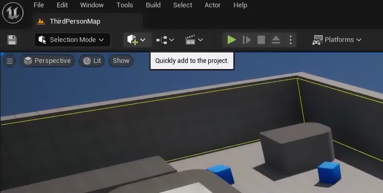Open the Build menu

click(x=153, y=5)
